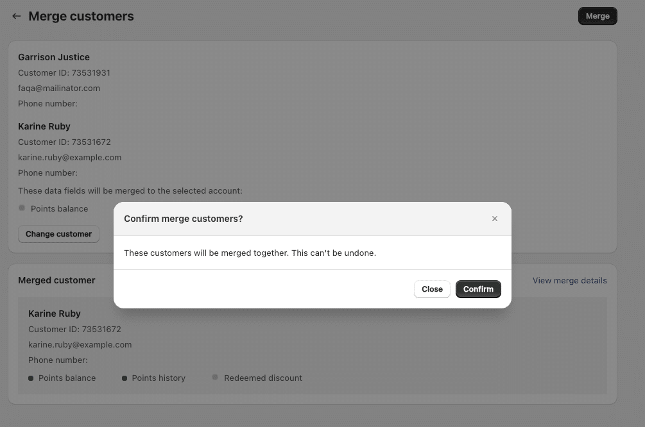Click the Confirm merge customers? dialog title
Viewport: 645px width, 427px height.
184,219
